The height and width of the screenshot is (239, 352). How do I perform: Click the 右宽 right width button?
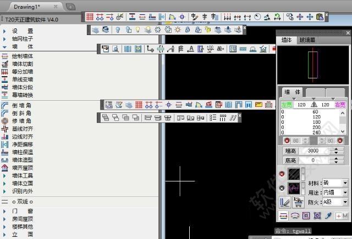(340, 105)
